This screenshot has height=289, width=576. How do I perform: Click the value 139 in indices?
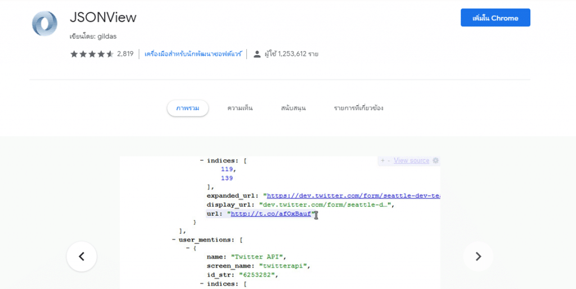(x=227, y=178)
